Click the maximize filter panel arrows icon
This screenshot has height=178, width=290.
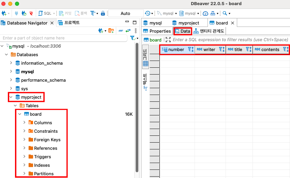[168, 39]
